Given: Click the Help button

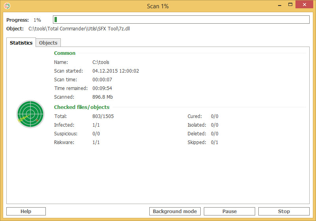Looking at the screenshot, I should tap(26, 212).
